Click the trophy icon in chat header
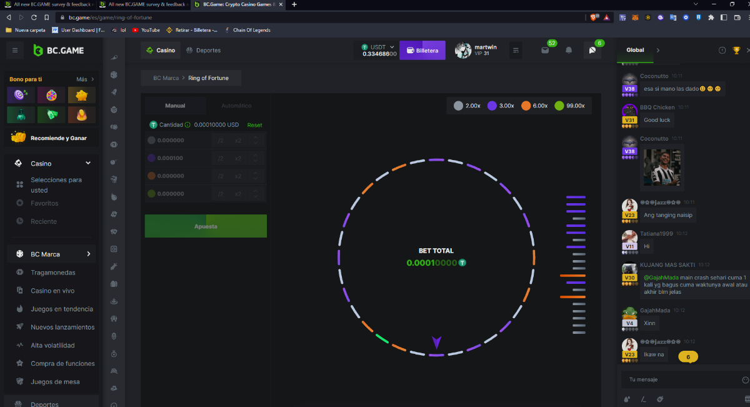750x407 pixels. click(x=736, y=50)
